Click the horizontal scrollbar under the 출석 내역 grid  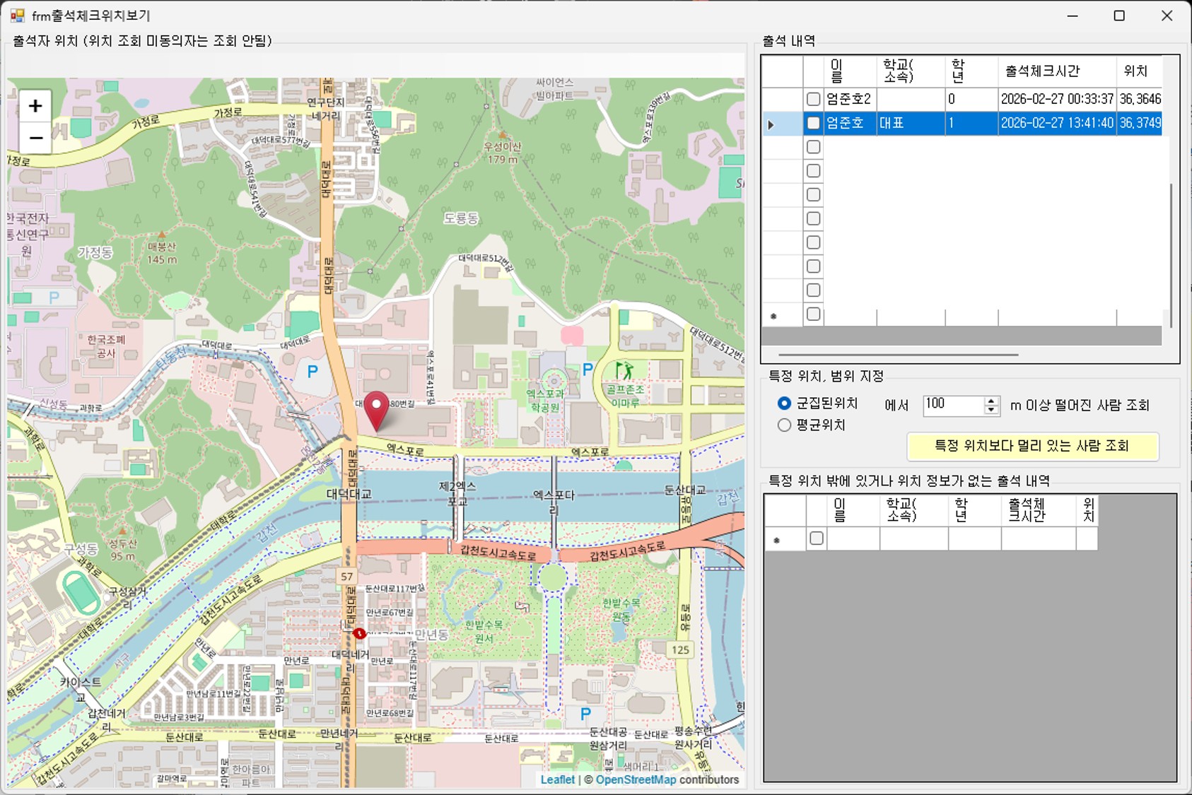pos(898,355)
